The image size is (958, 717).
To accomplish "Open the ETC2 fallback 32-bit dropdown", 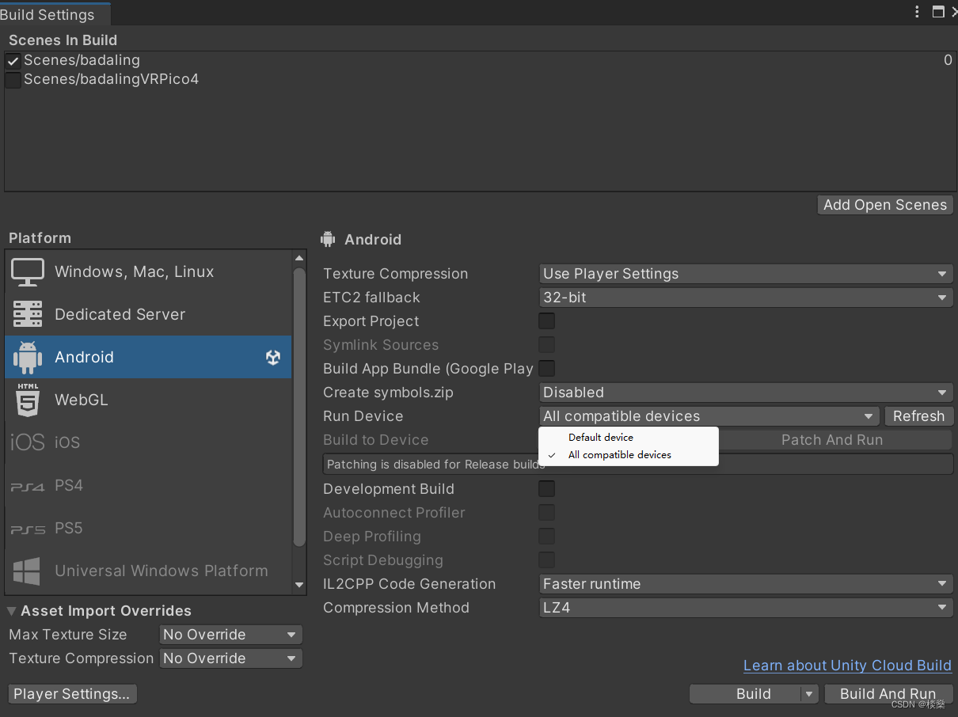I will (746, 298).
